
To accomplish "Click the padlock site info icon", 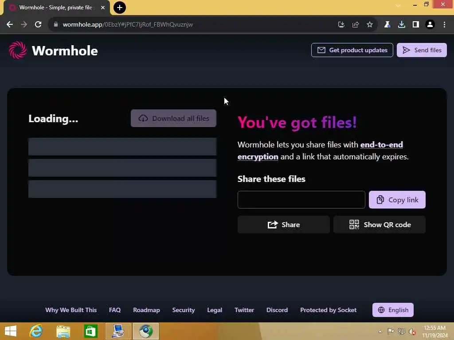I will [x=56, y=25].
